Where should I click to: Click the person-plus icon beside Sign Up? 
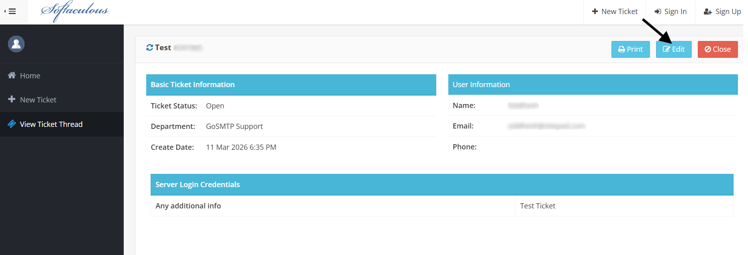tap(707, 12)
